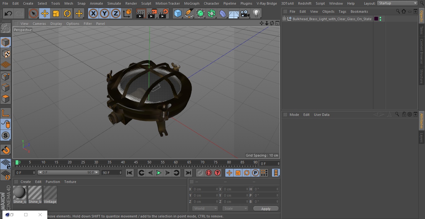Viewport: 425px width, 219px height.
Task: Expand the Bulkhead_Brass_Light object tree
Action: click(284, 19)
